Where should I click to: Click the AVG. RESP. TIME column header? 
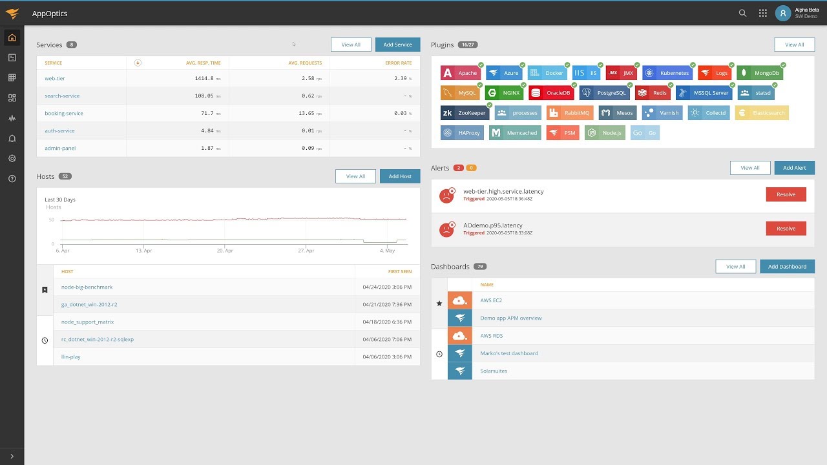click(x=203, y=63)
